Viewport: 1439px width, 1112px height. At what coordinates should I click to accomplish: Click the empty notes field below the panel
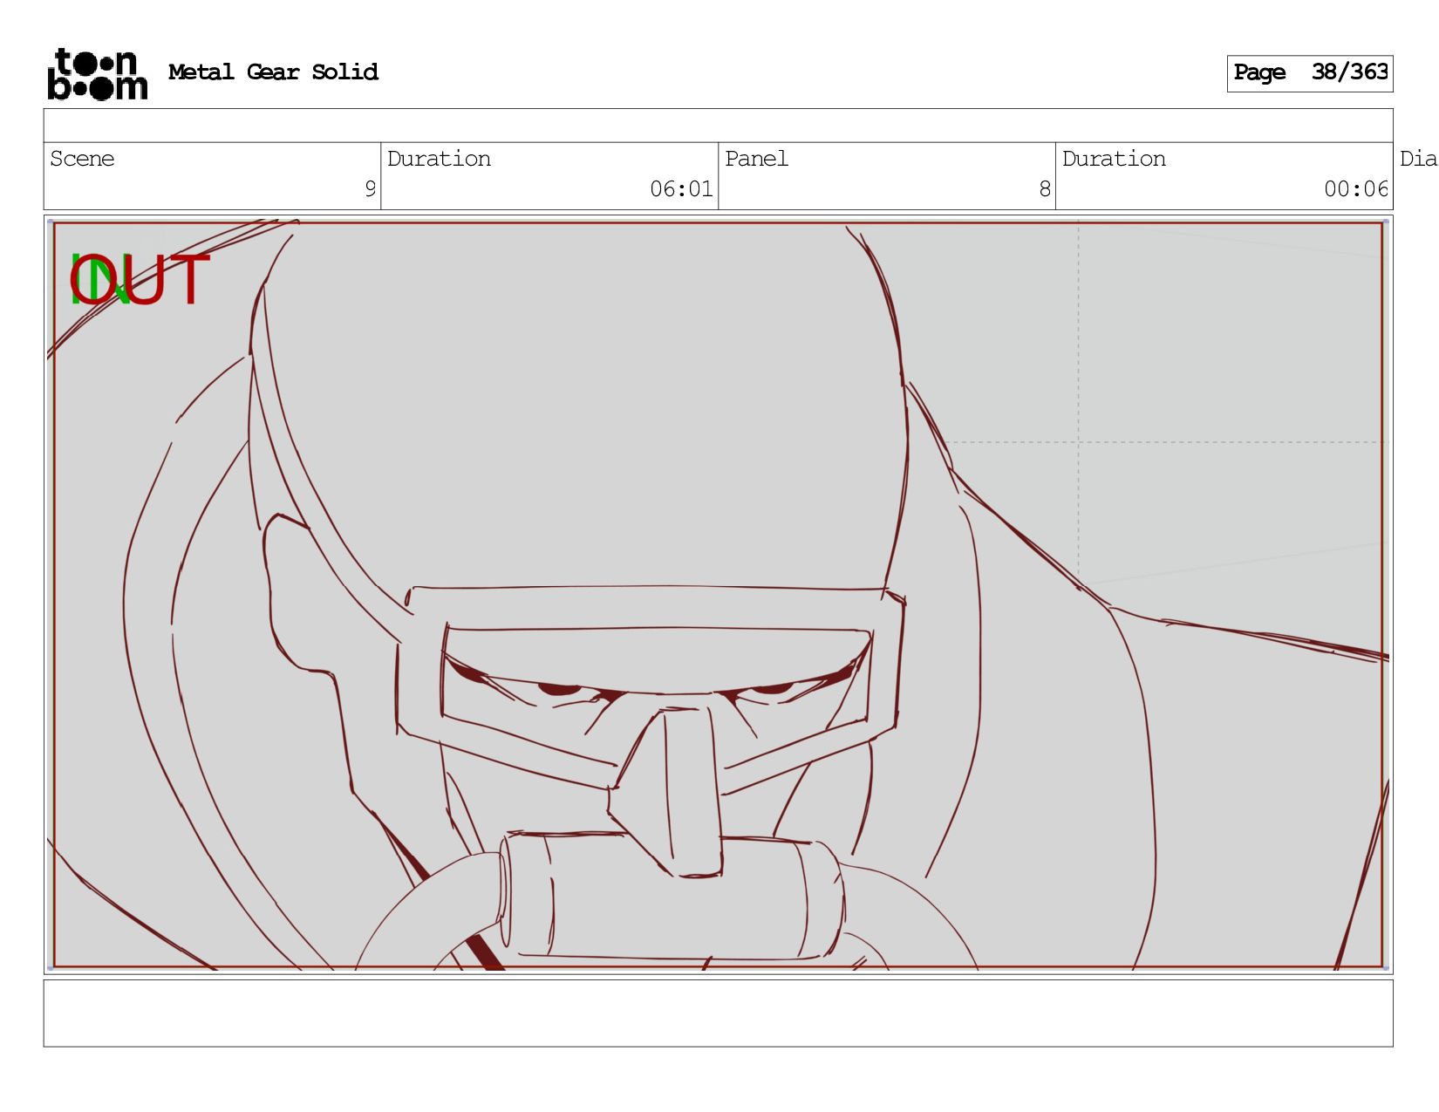[718, 1013]
